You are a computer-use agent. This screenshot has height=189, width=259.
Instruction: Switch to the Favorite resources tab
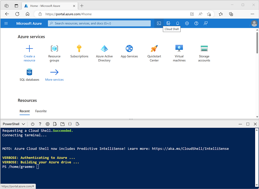click(x=41, y=111)
